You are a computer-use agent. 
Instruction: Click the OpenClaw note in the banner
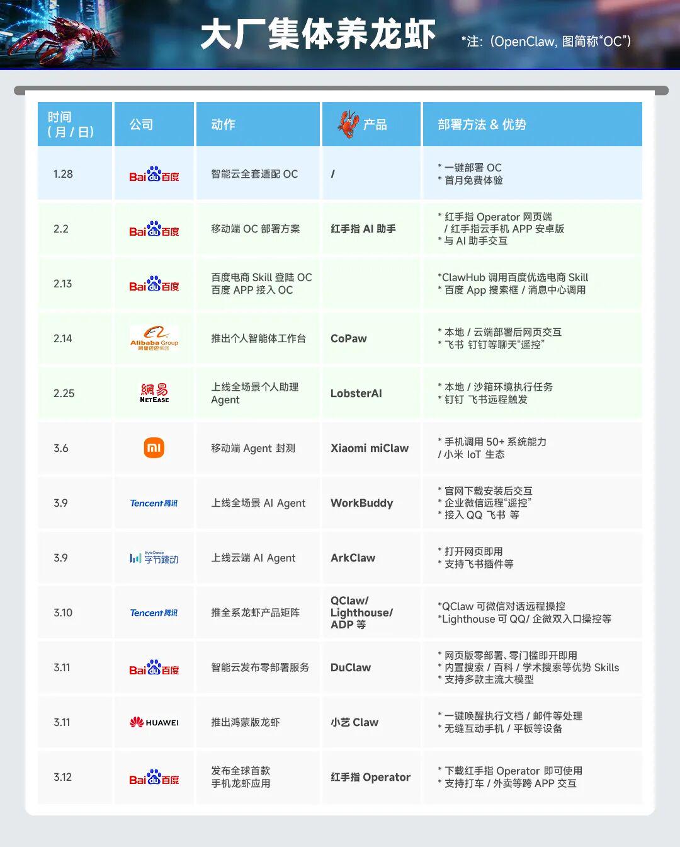click(x=546, y=42)
